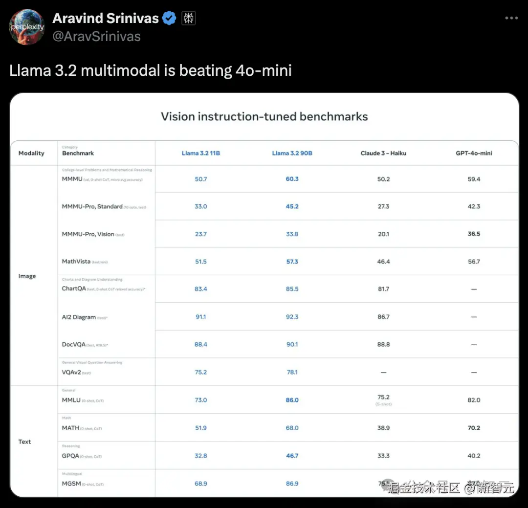528x508 pixels.
Task: Select the DocVQA benchmark row label
Action: [74, 345]
